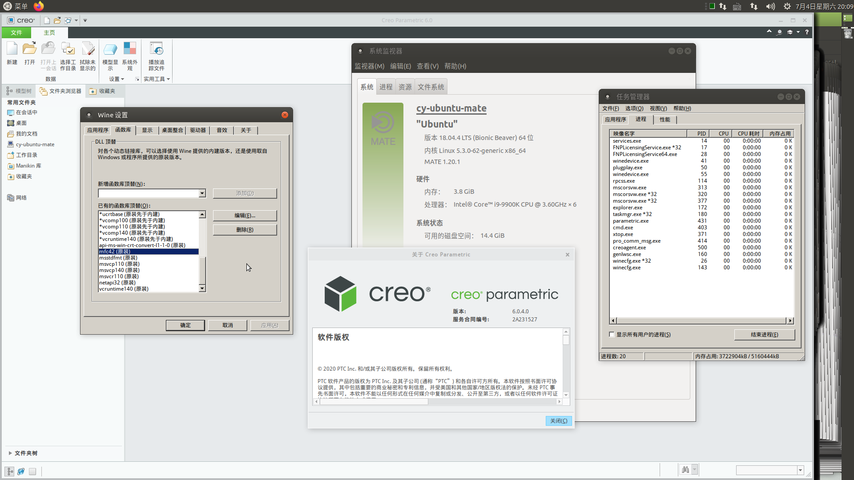Toggle navigator tree icon in status bar

click(x=10, y=472)
